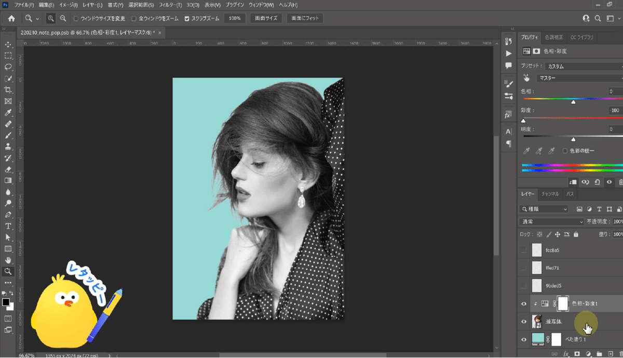Open the Comments panel icon
This screenshot has width=623, height=358.
(x=509, y=66)
